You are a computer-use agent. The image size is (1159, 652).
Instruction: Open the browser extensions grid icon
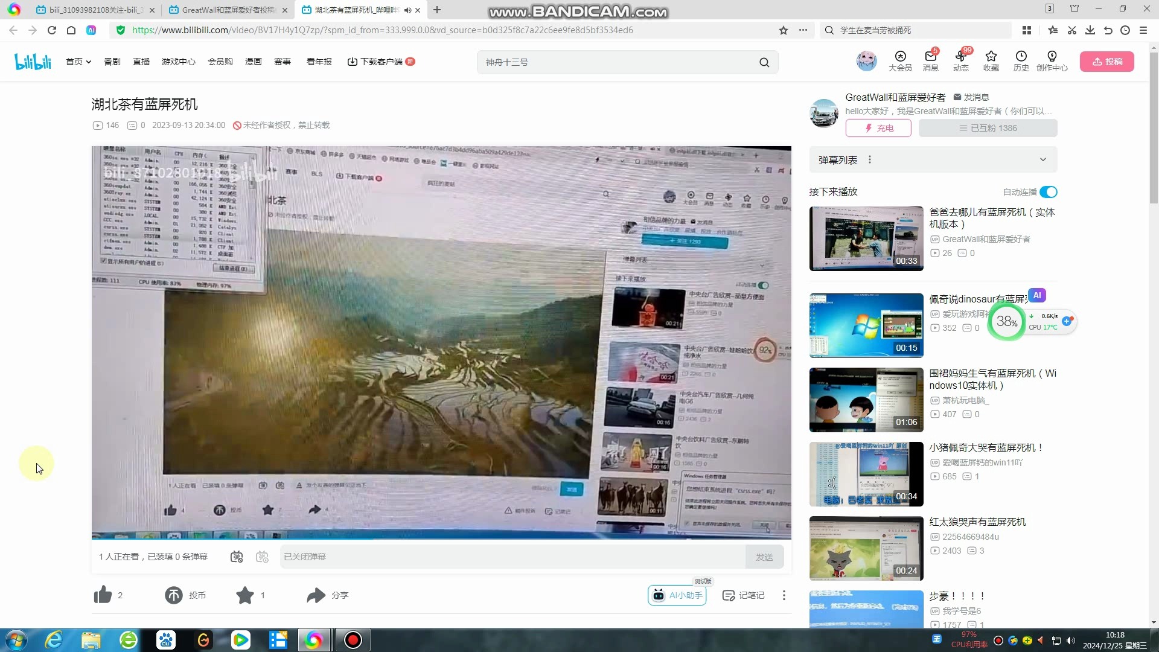click(x=1027, y=30)
